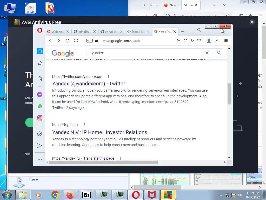Open Opera profile account icon
This screenshot has height=200, width=266.
click(209, 41)
